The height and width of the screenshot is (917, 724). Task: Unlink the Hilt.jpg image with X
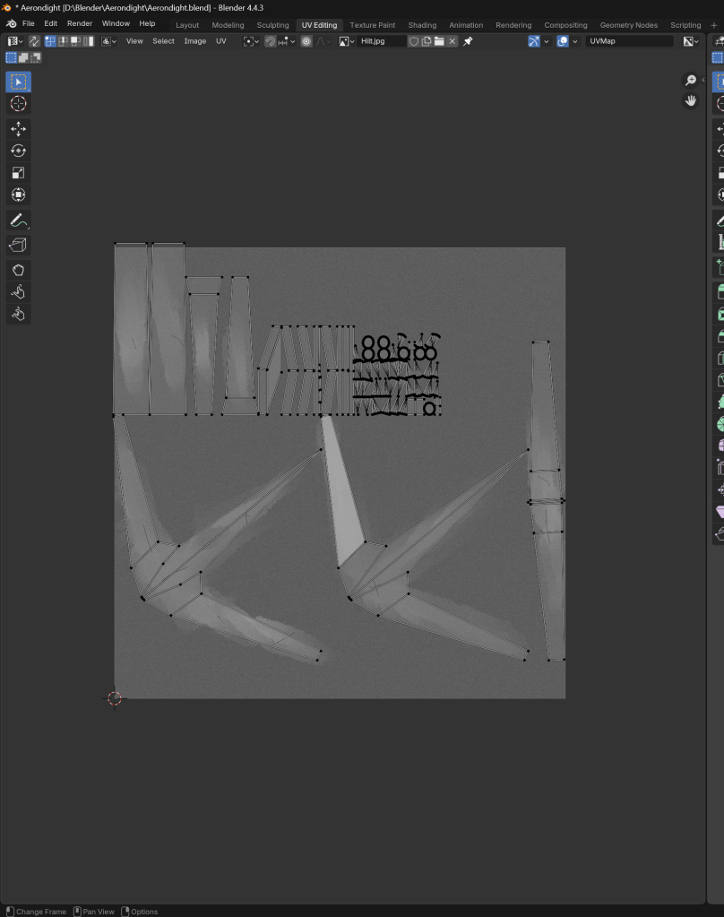click(452, 41)
